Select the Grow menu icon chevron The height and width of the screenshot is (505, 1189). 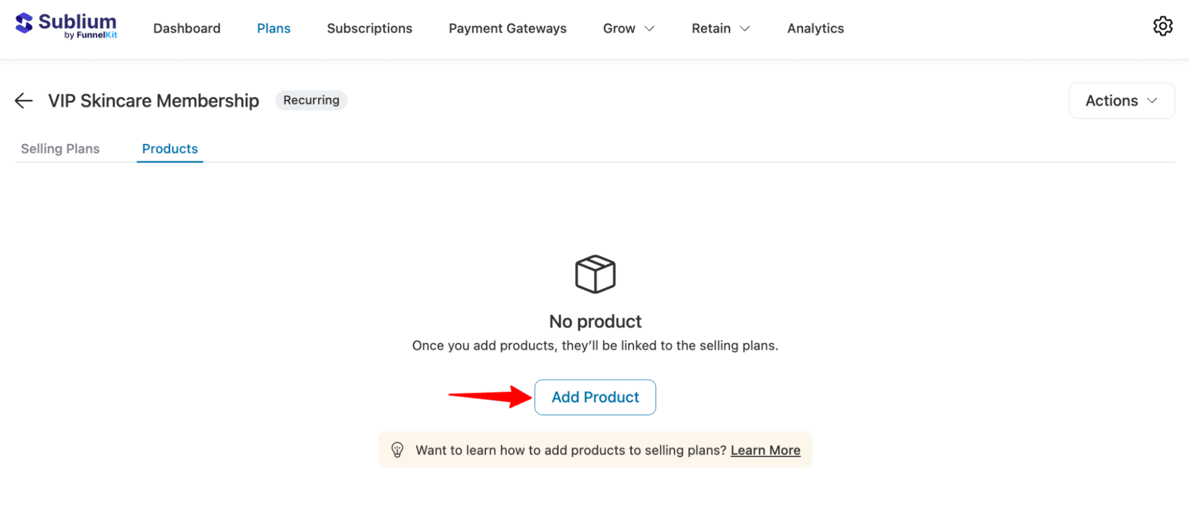tap(650, 29)
